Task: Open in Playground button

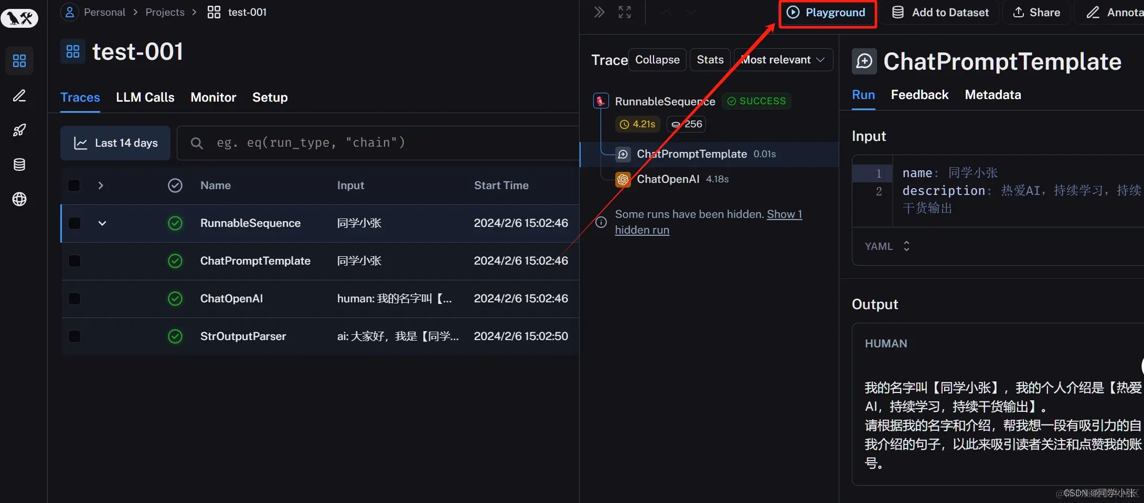Action: (x=827, y=13)
